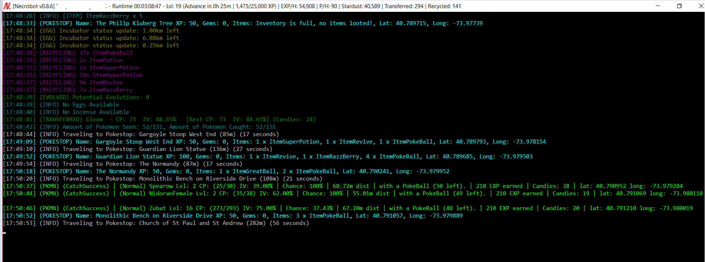Click the 'No Incense Available' line
Viewport: 705px width, 262px height.
tap(66, 112)
